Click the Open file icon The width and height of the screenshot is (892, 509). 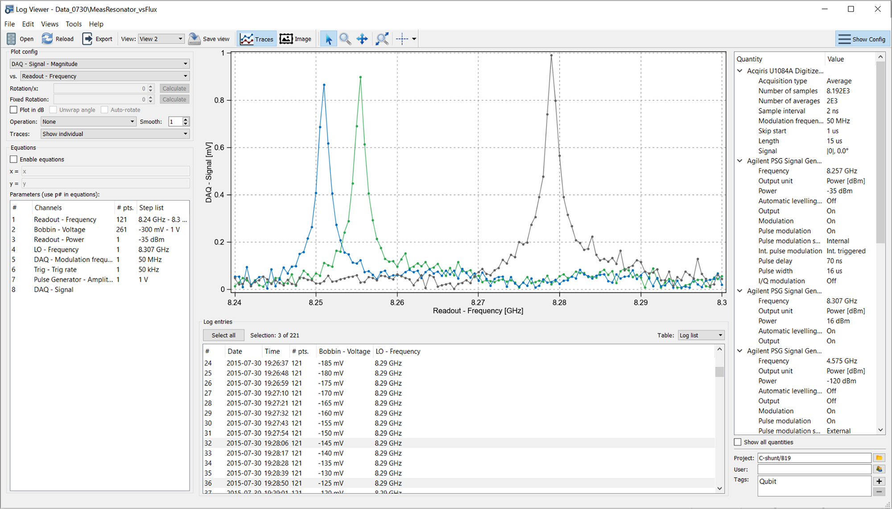pos(12,39)
